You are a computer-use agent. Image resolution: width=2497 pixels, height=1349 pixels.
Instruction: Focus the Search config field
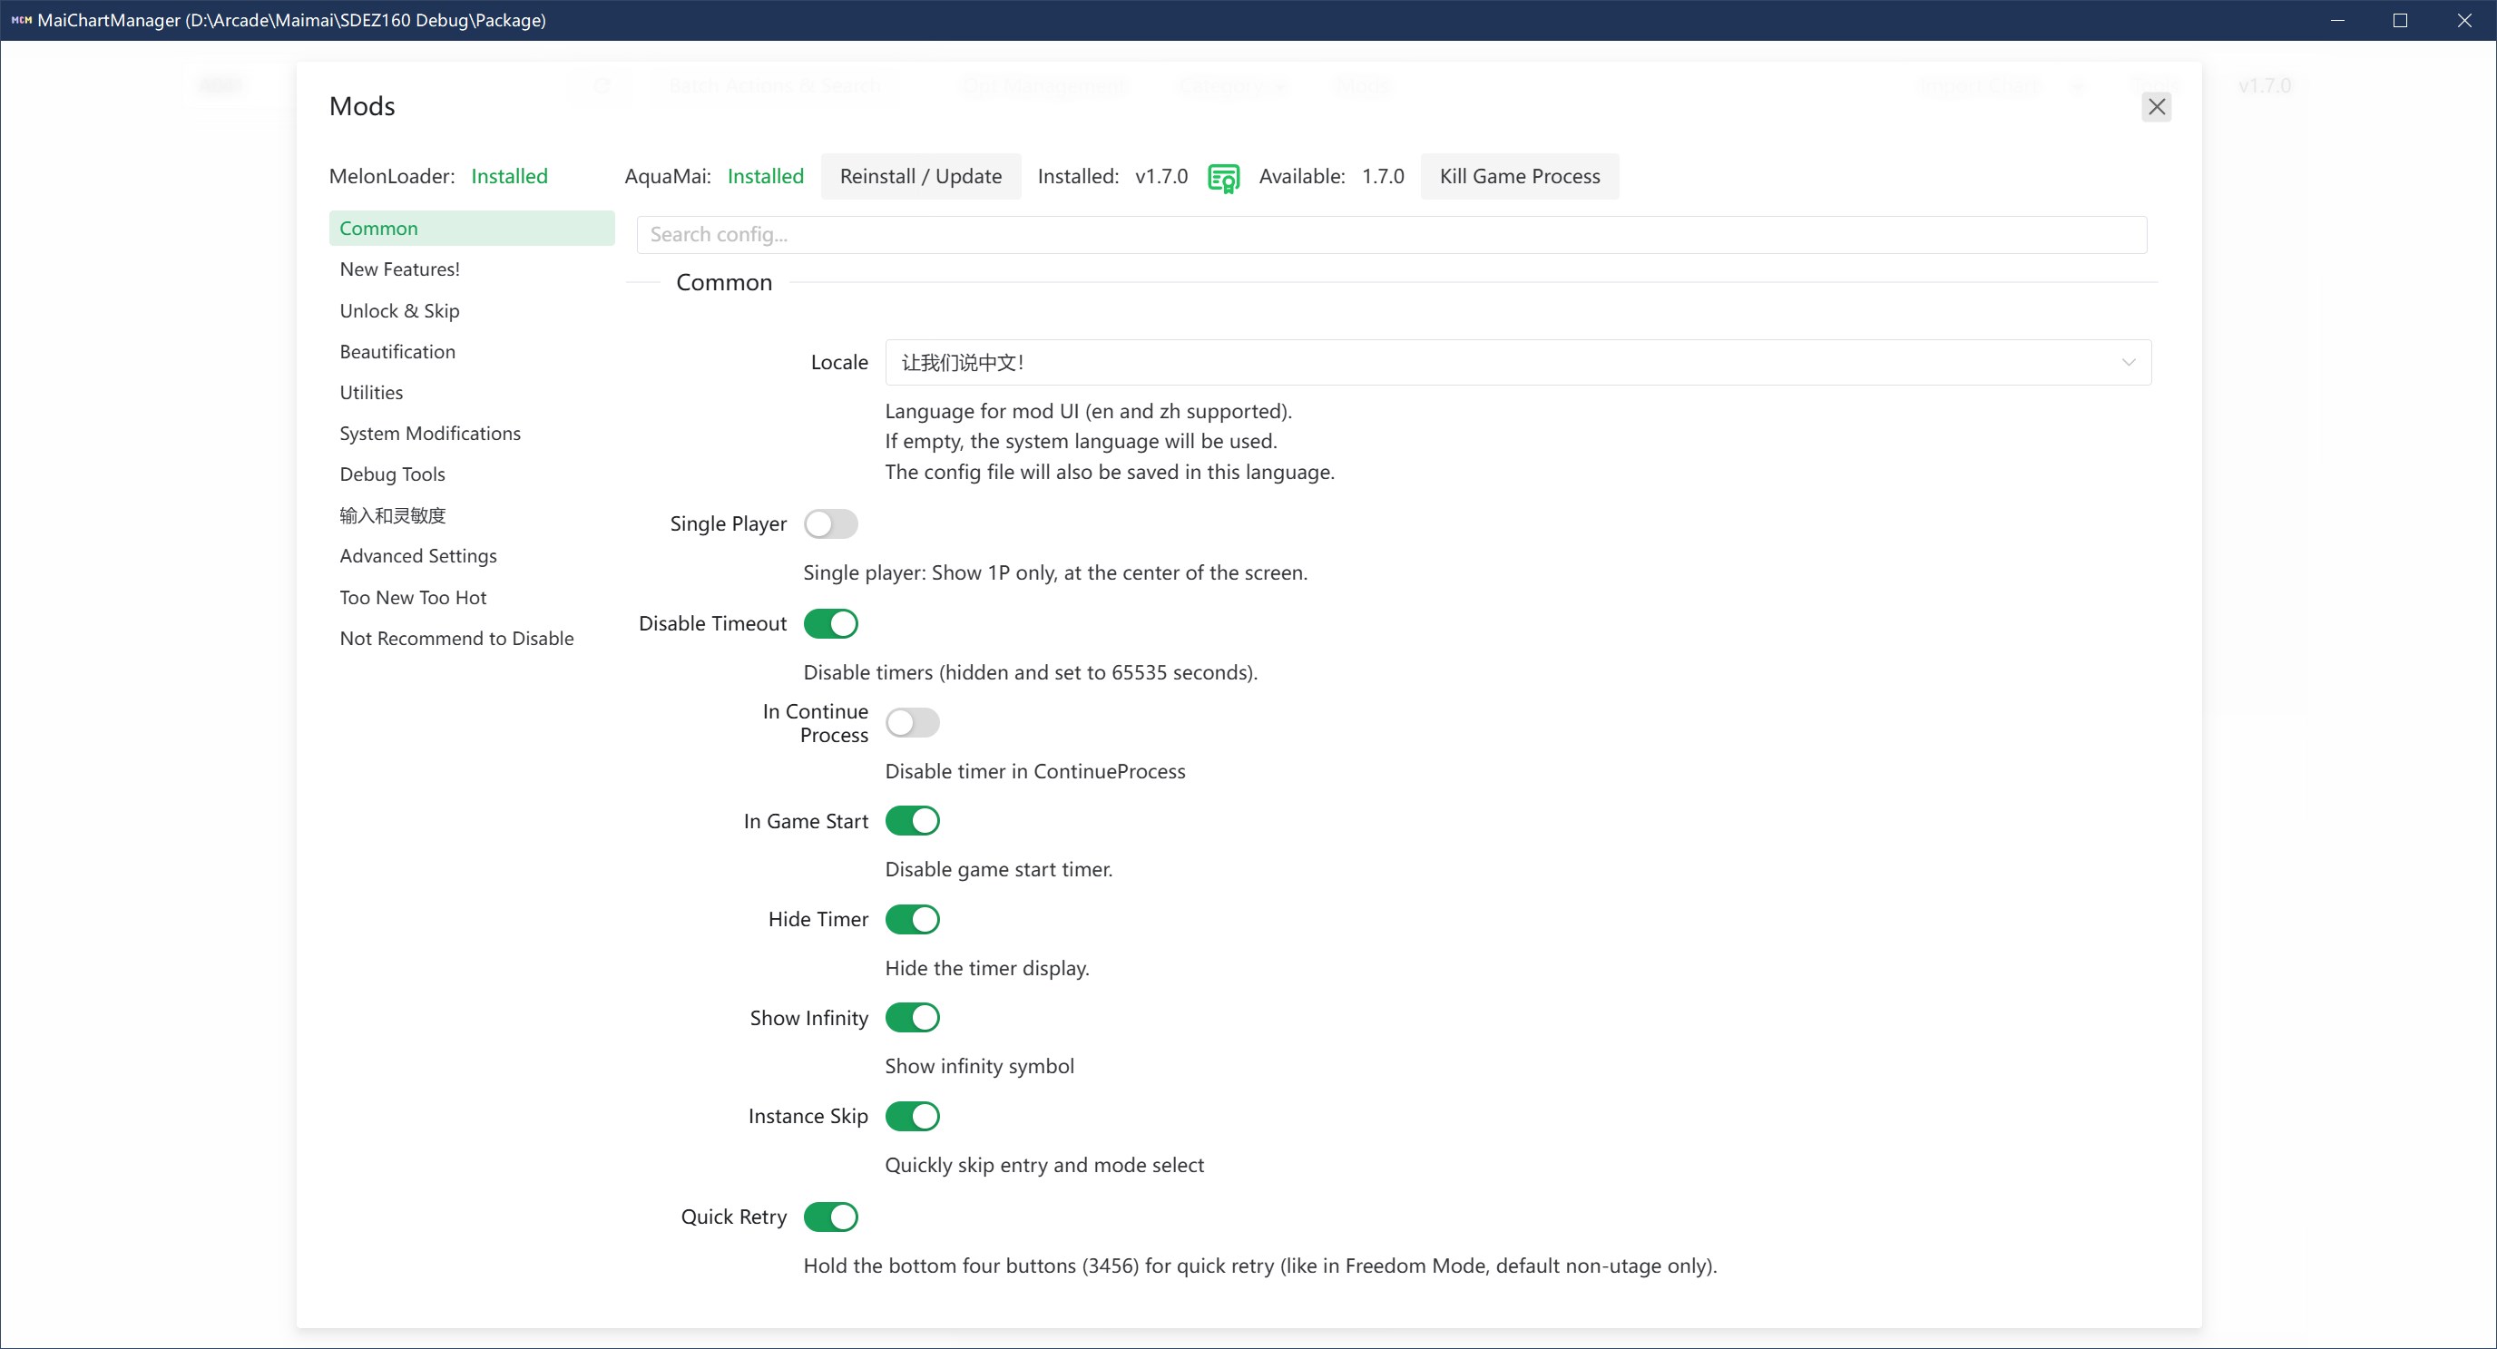tap(1391, 235)
